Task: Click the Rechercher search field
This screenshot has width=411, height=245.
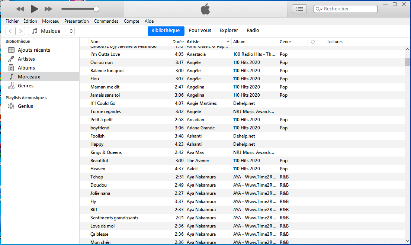Action: pyautogui.click(x=346, y=9)
